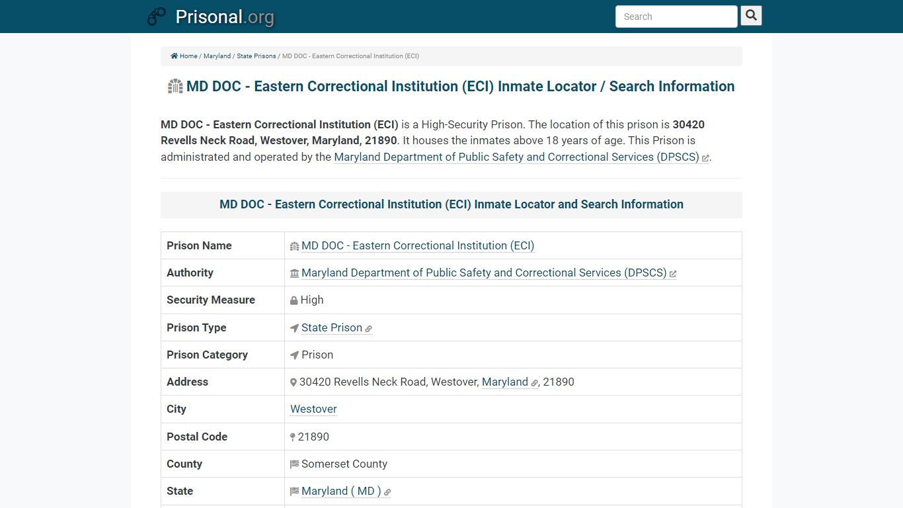Click the Inmate Locator and Search Information section heading
This screenshot has width=903, height=508.
(451, 204)
